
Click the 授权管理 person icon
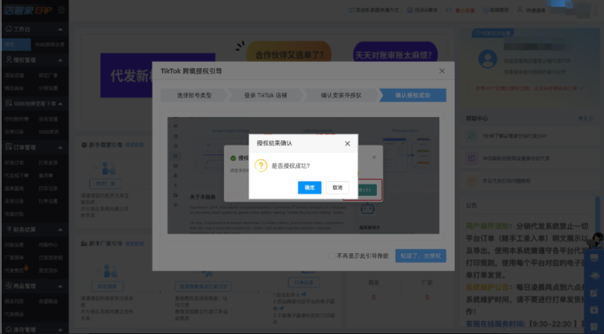click(8, 60)
